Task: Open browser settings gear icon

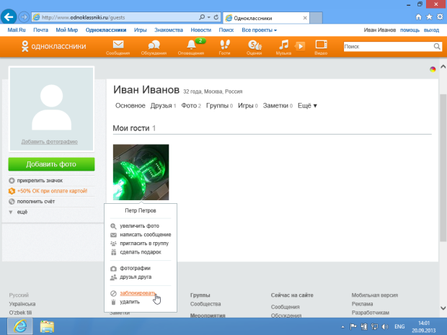Action: 440,17
